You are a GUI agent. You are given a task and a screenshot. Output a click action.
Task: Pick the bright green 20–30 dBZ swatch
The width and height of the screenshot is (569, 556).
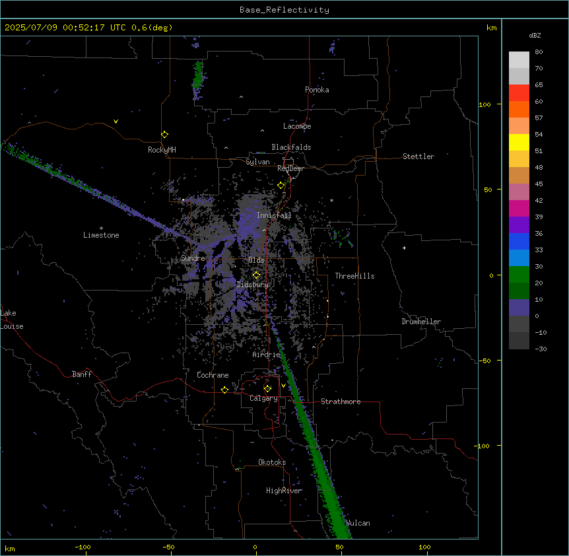coord(519,275)
